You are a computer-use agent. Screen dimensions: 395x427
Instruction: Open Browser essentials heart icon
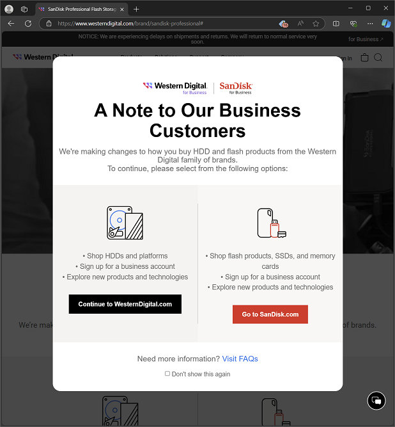point(353,24)
